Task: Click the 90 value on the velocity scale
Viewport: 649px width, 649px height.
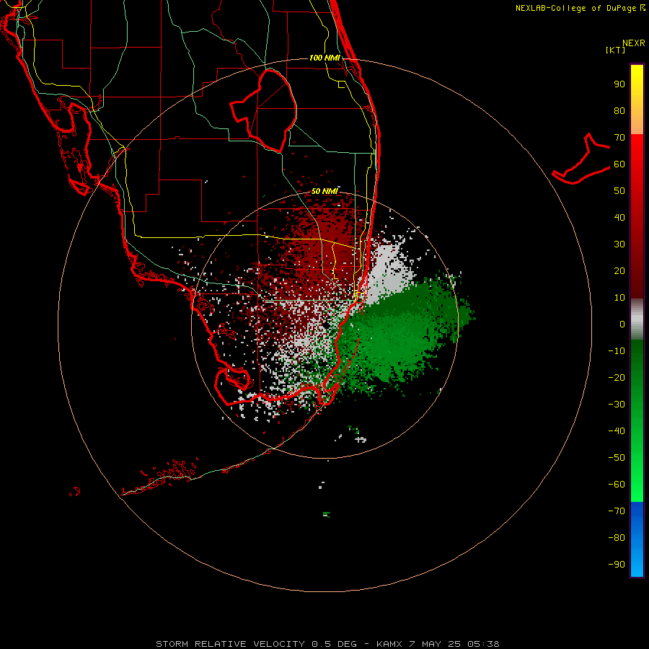Action: point(619,84)
